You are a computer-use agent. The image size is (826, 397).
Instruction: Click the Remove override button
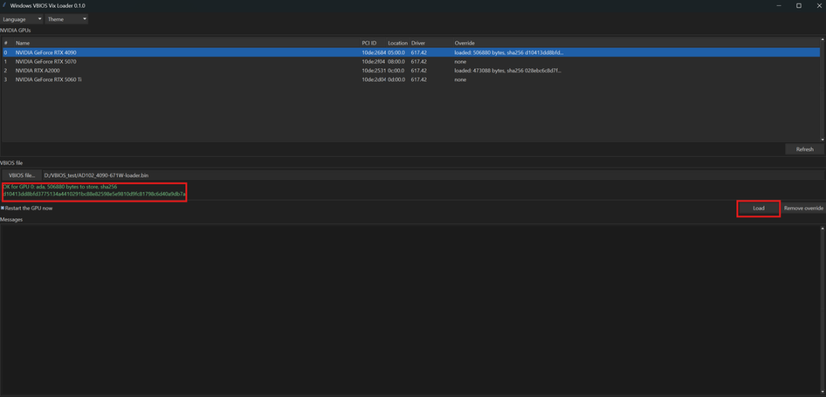point(803,209)
